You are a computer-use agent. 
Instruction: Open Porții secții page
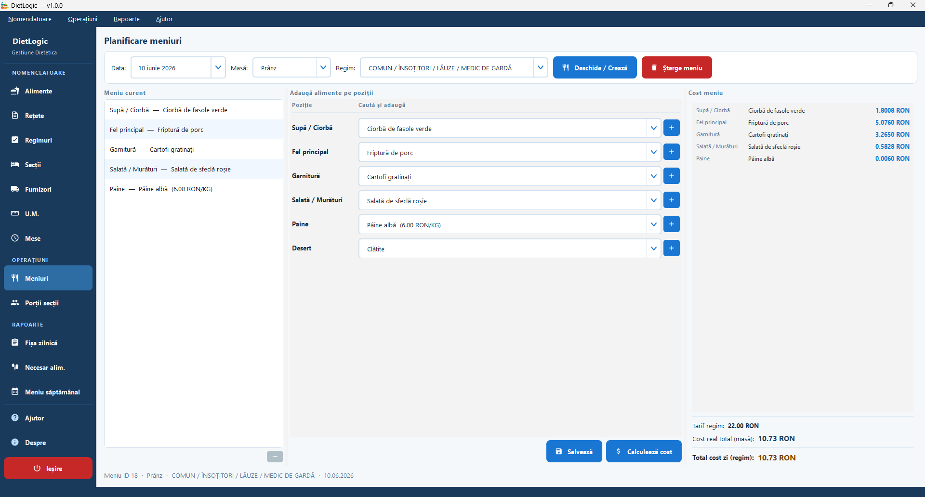click(48, 303)
